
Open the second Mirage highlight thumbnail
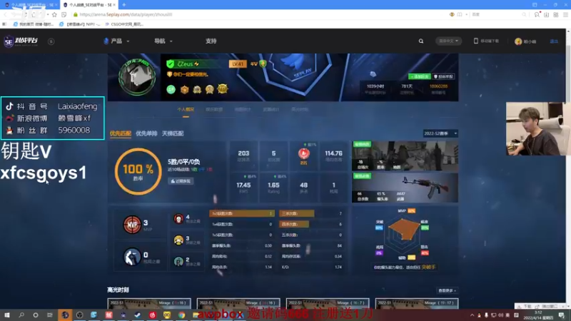[238, 303]
